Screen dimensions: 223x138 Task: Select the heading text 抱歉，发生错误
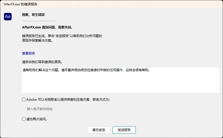pyautogui.click(x=33, y=15)
